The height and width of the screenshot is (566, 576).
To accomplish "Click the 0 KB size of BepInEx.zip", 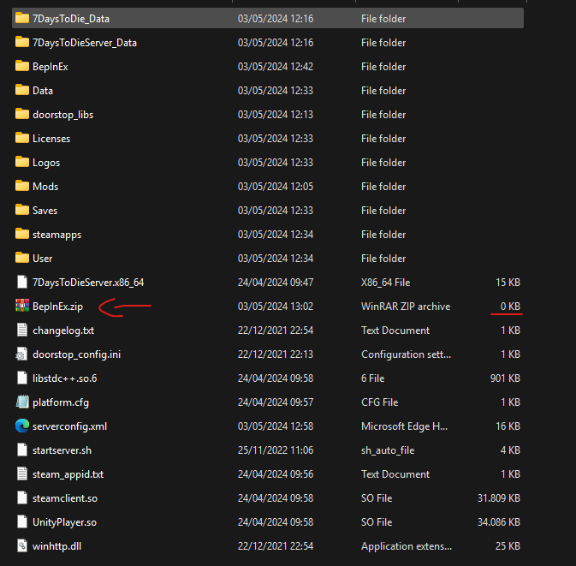I will coord(510,307).
